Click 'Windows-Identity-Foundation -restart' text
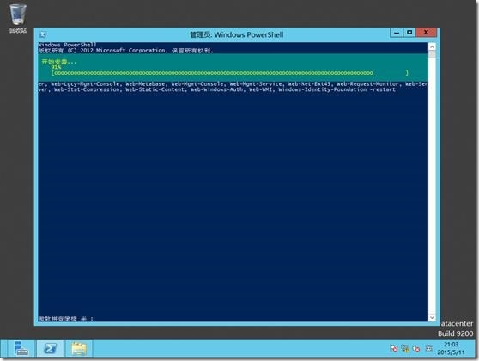Viewport: 479px width, 361px height. tap(337, 89)
